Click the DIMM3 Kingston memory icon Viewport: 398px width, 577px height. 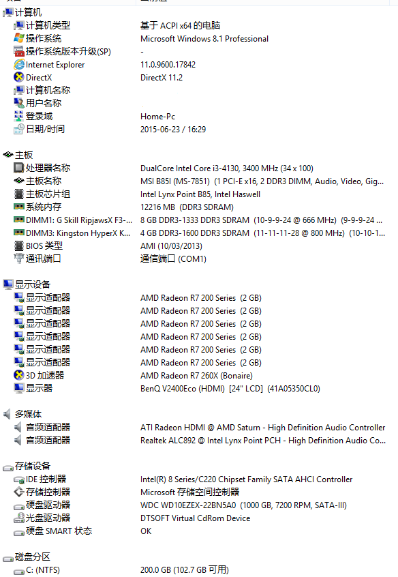click(x=19, y=233)
